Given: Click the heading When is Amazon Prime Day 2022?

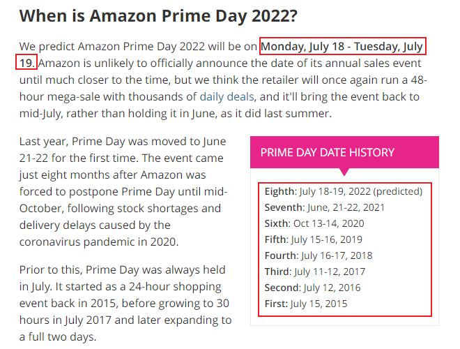Looking at the screenshot, I should click(158, 16).
